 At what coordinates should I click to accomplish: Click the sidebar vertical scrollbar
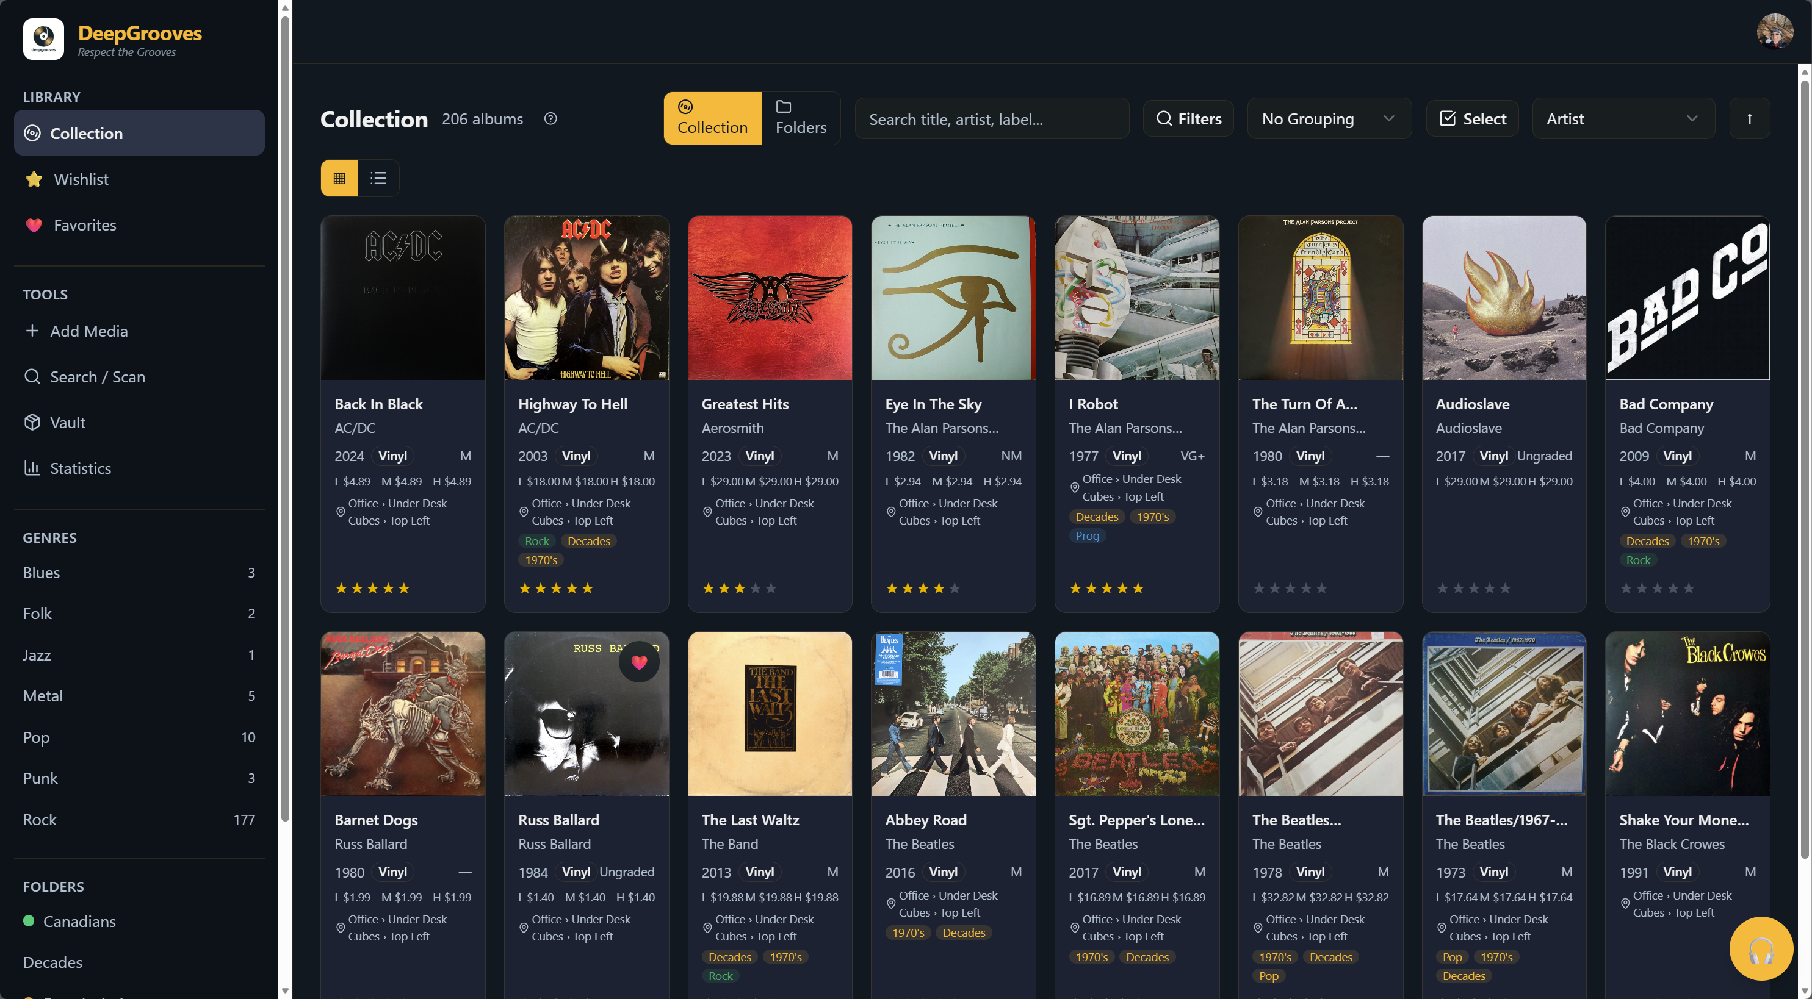(x=285, y=418)
